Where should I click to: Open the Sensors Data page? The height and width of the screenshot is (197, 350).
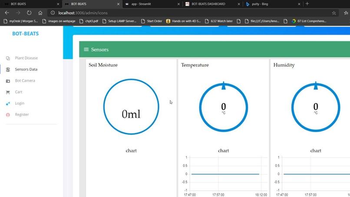click(26, 69)
